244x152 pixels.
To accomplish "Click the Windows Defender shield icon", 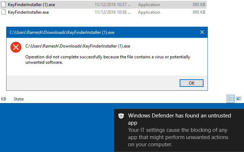I will [x=121, y=116].
